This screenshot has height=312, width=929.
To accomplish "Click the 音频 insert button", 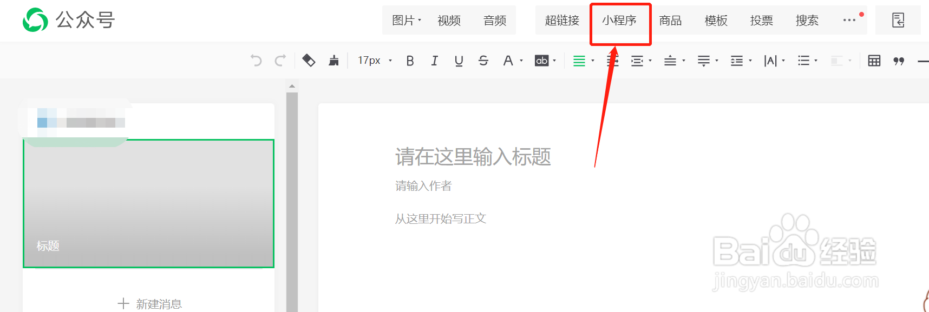I will tap(495, 21).
